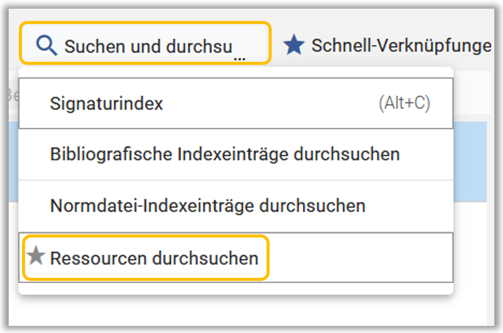The height and width of the screenshot is (333, 503).
Task: Expand the Schnell-Verknüpfungen quick links menu
Action: (x=387, y=45)
